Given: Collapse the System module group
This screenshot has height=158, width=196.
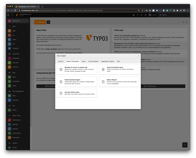Looking at the screenshot, I should click(27, 143).
